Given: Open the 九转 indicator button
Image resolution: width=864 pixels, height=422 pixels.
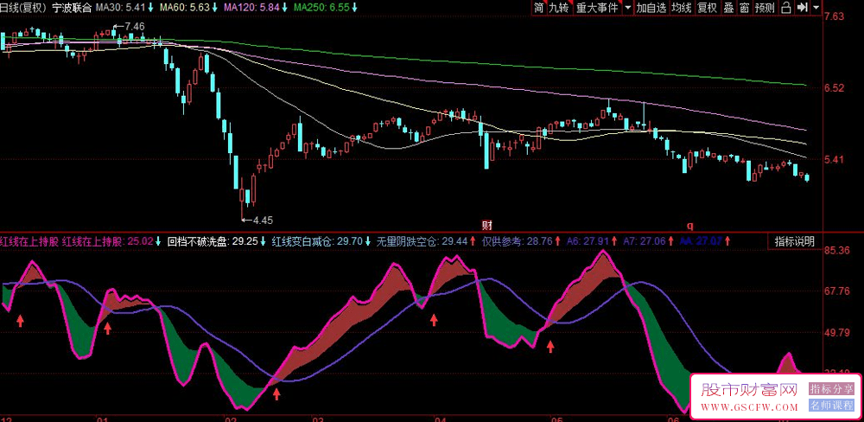Looking at the screenshot, I should coord(558,8).
